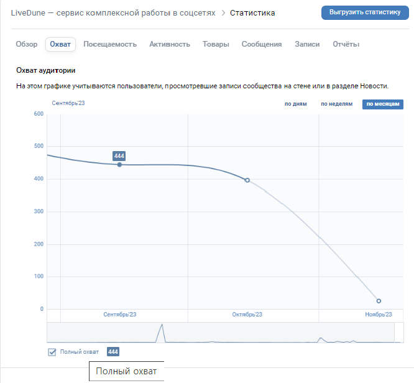Click the 444 badge beside Полный охват
The width and height of the screenshot is (414, 383).
click(113, 352)
